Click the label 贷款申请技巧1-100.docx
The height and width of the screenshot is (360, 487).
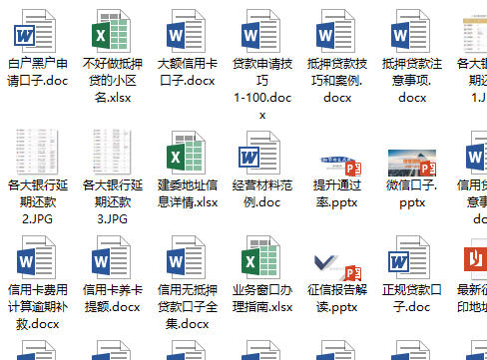(262, 89)
